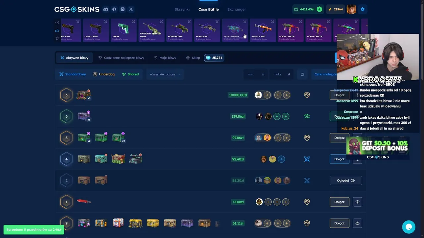Viewport: 424px width, 238px height.
Task: Click crossed-swords icon in 92.40zł row
Action: (307, 159)
